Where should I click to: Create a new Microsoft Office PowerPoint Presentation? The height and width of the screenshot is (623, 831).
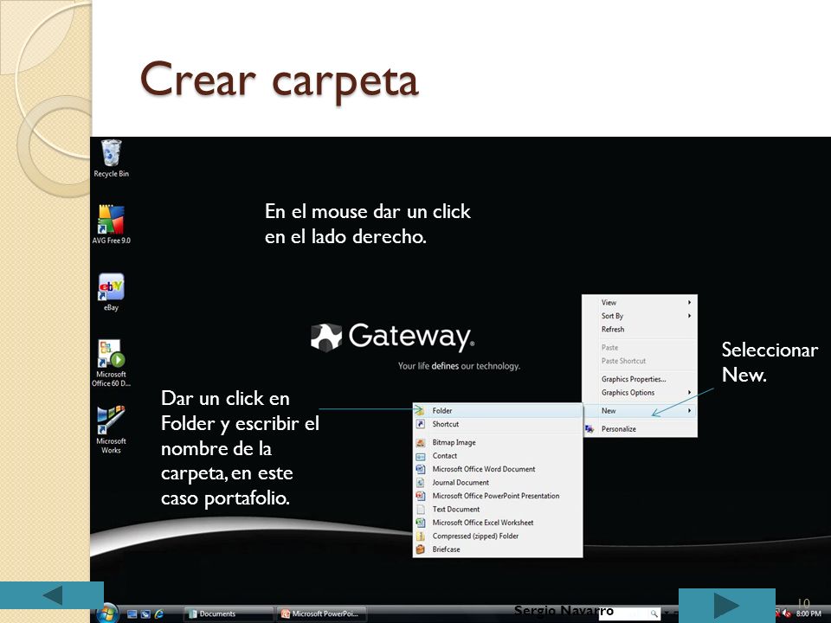[498, 496]
